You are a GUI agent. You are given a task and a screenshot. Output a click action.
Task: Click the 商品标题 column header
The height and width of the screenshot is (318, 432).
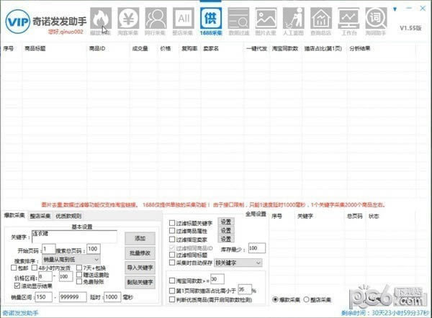[x=35, y=48]
